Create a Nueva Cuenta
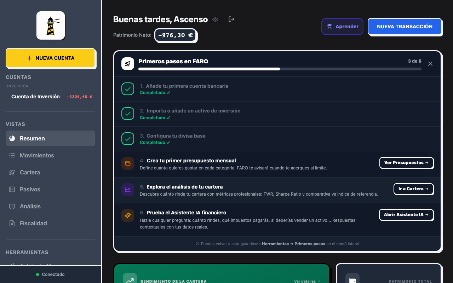Screen dimensions: 453x283 (50, 58)
